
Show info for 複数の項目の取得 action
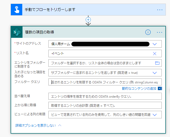(148, 32)
